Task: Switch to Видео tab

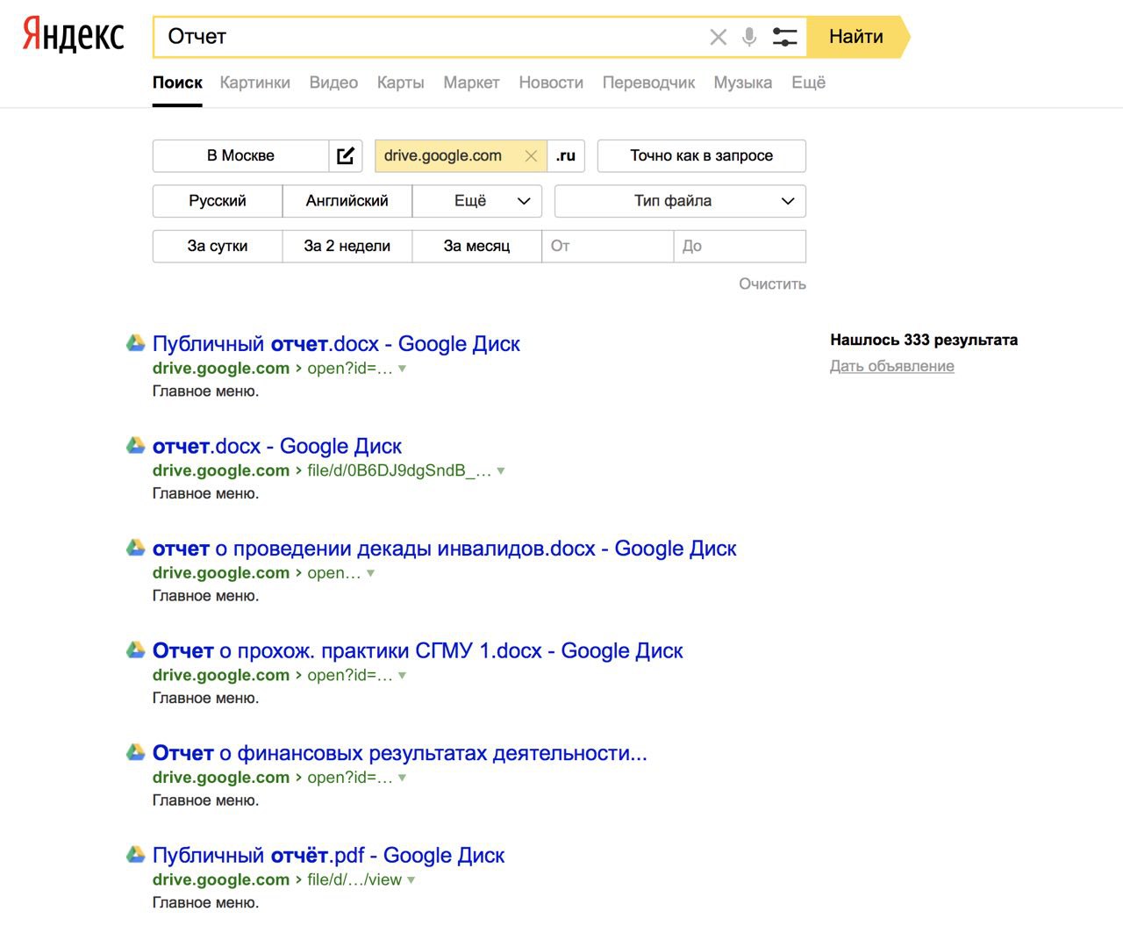Action: coord(333,83)
